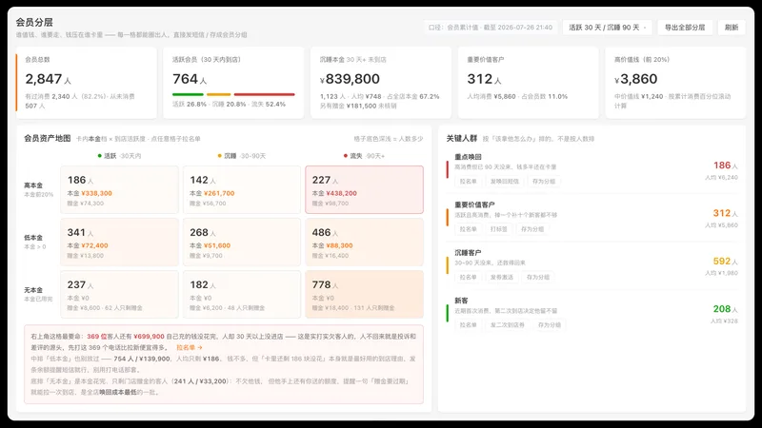Open the 活跃 30 天 / 沉睡 90 天 dropdown
The width and height of the screenshot is (762, 428).
point(608,28)
